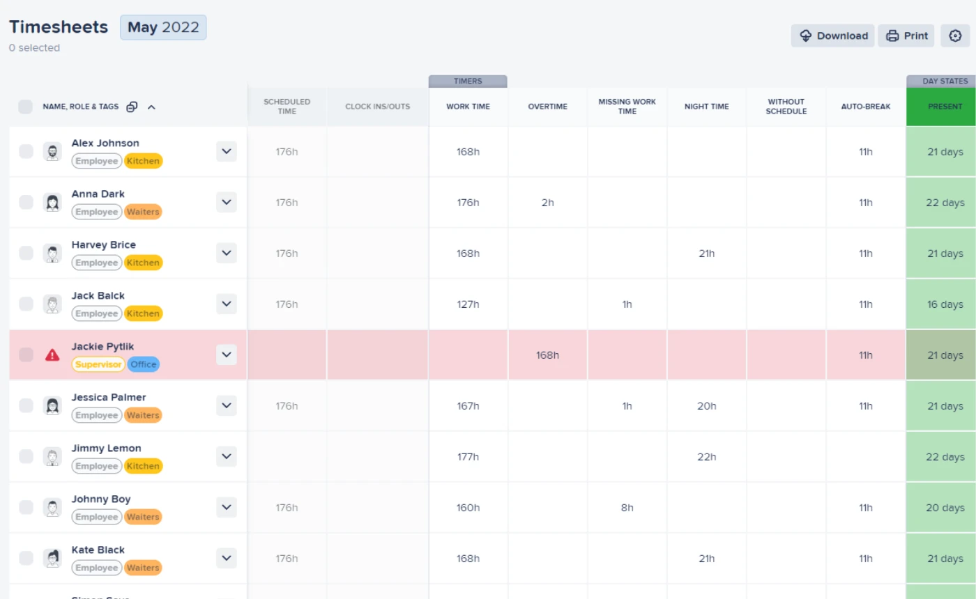Toggle the select-all checkbox in header
This screenshot has height=599, width=976.
[26, 107]
